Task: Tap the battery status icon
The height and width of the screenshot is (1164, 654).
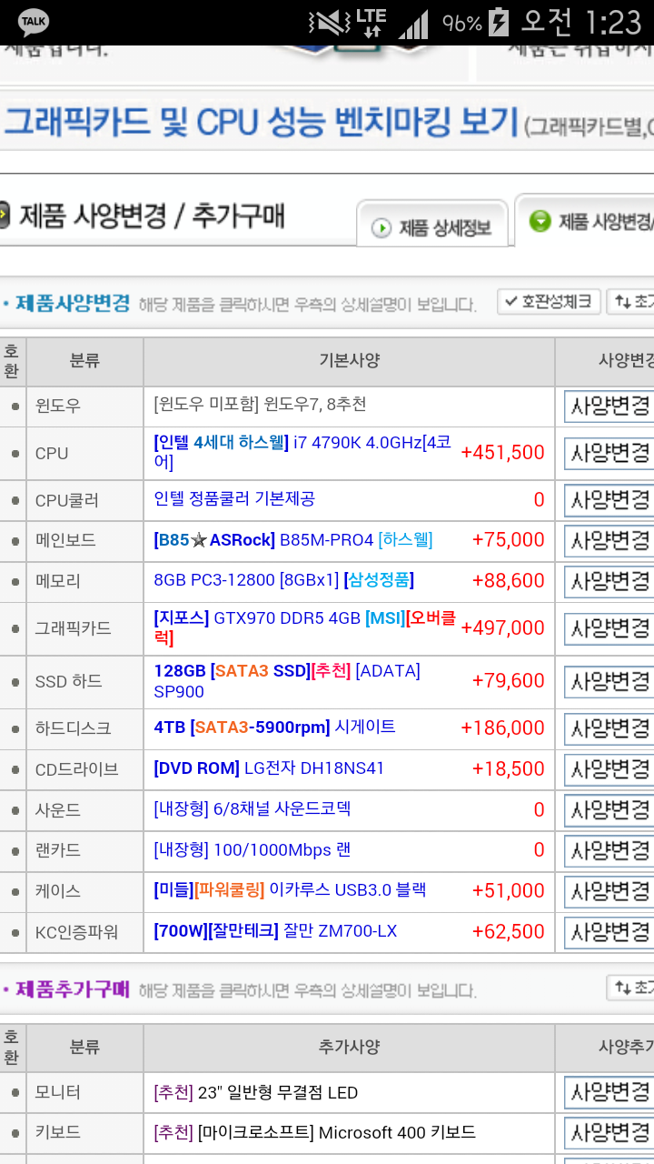Action: 499,22
